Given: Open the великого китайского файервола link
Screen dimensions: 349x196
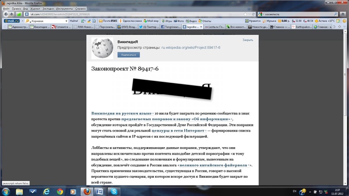Looking at the screenshot, I should [x=213, y=166].
